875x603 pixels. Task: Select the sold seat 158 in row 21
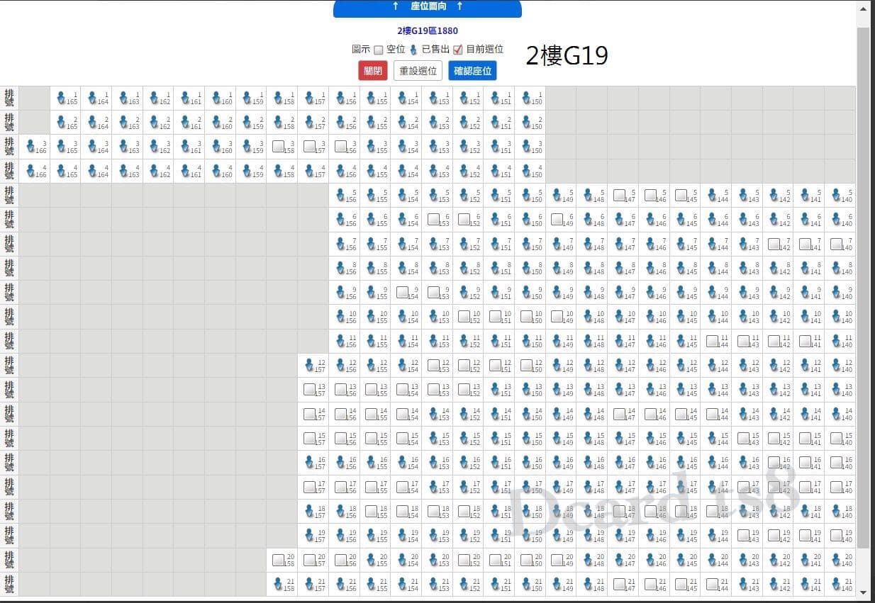279,583
